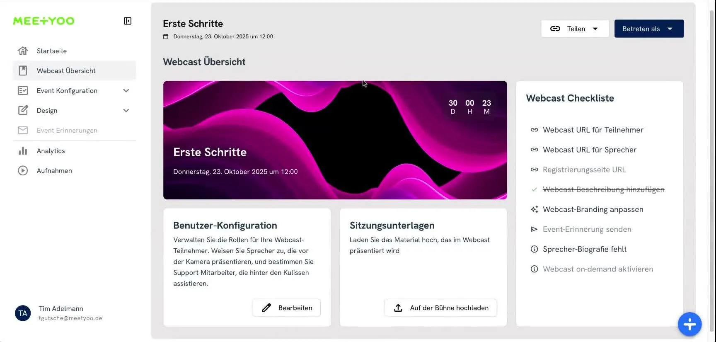Select the Webcast Übersicht sidebar icon
Viewport: 716px width, 342px height.
[x=23, y=70]
